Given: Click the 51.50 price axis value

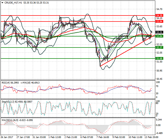Looking at the screenshot, I should 159,62.
